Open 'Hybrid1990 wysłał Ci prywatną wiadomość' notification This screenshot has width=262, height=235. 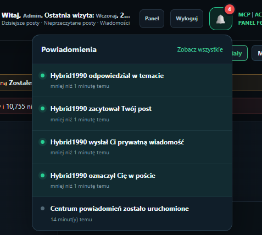point(132,147)
